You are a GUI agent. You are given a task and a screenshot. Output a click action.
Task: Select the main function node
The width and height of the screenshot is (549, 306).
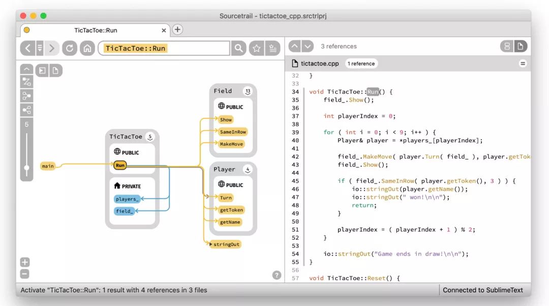pyautogui.click(x=48, y=166)
